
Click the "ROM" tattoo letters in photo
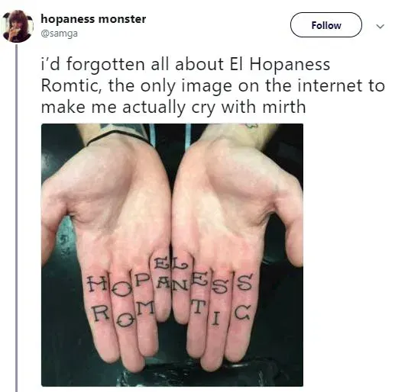click(123, 313)
